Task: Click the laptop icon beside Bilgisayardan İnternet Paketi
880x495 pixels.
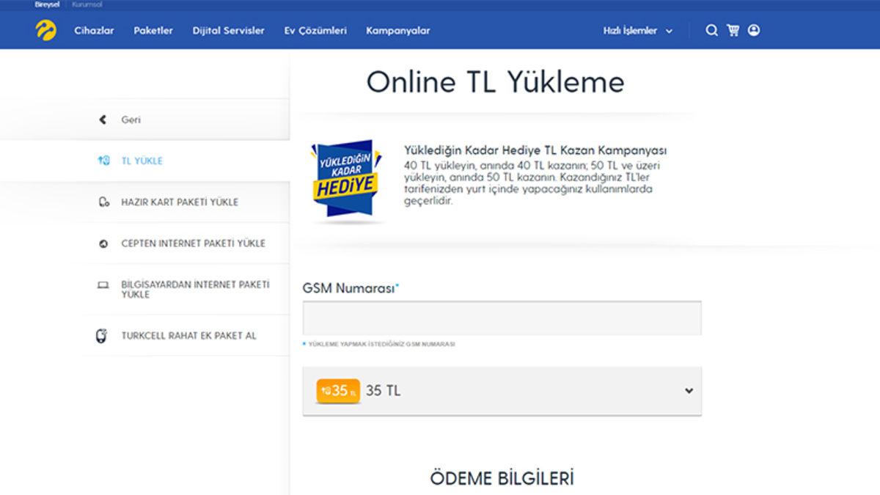Action: 103,285
